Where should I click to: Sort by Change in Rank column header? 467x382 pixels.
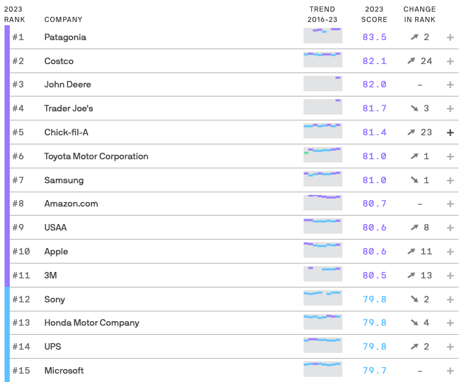pyautogui.click(x=420, y=14)
